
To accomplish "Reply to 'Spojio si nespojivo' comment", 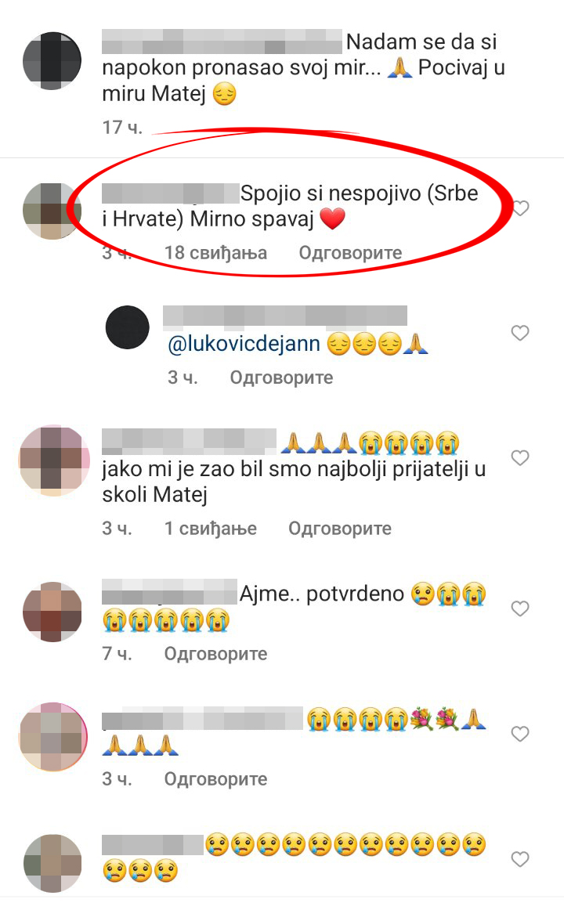I will [x=350, y=252].
